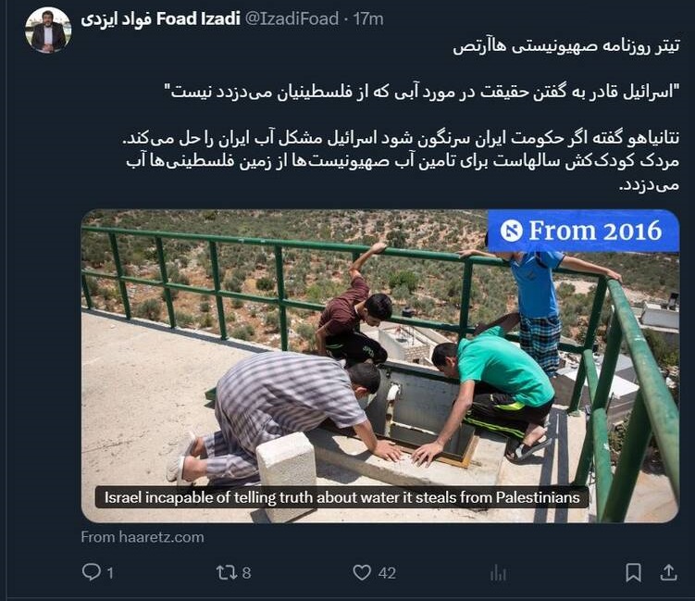Share the tweet via upload icon

668,572
